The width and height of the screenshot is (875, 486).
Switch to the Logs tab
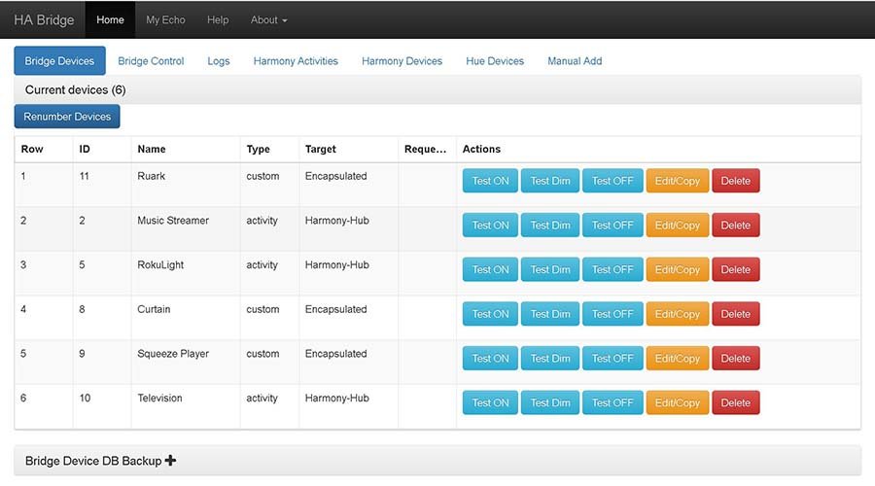click(219, 60)
